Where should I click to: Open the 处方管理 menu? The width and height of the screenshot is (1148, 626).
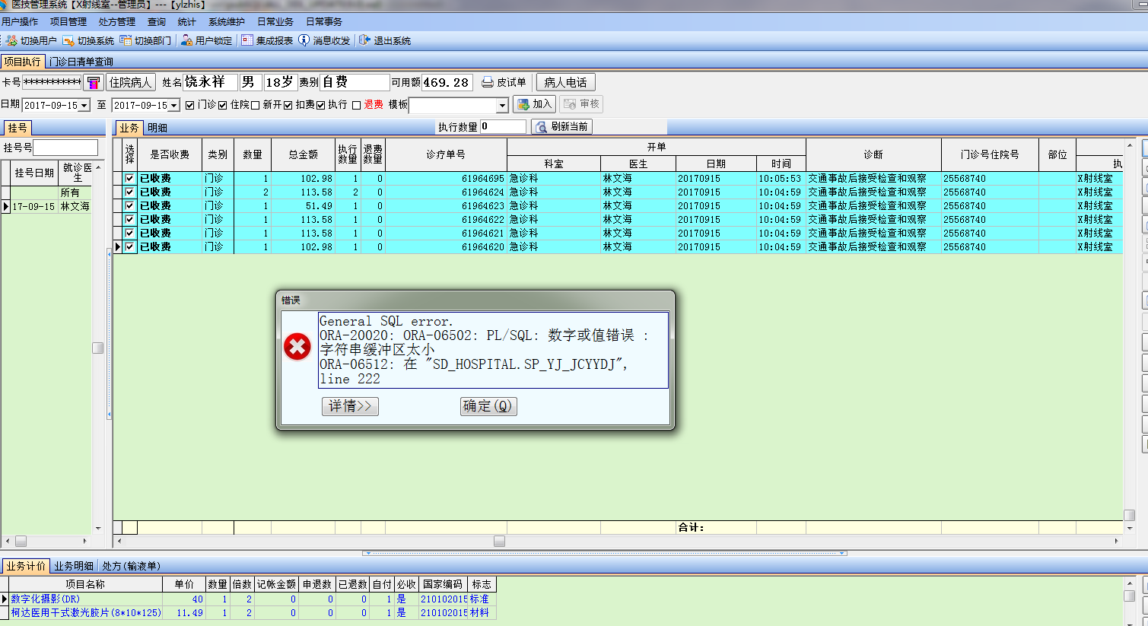click(x=117, y=22)
